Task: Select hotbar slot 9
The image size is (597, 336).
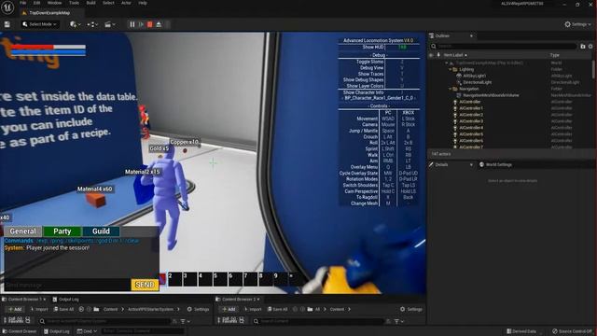Action: (x=280, y=279)
